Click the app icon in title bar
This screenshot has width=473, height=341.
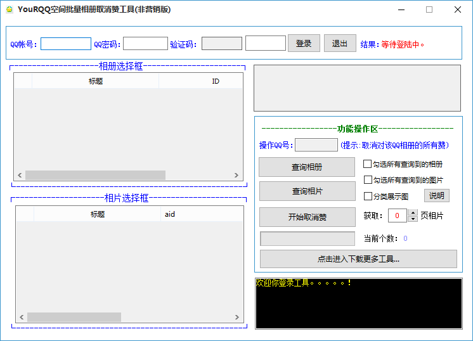10,10
